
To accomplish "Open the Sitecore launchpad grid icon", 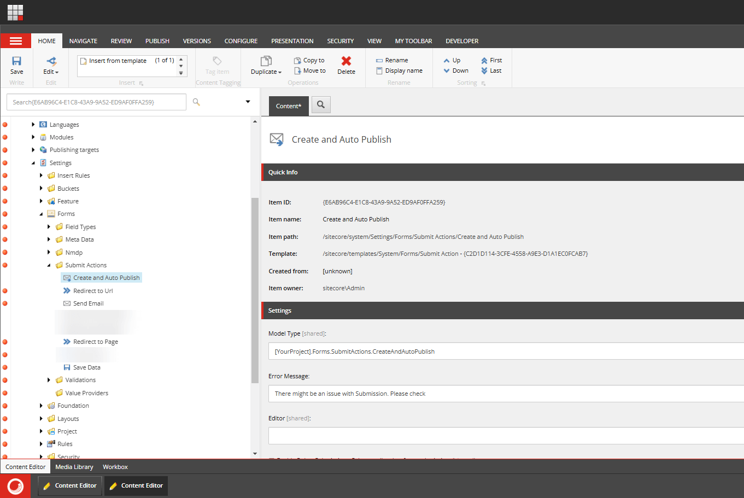I will point(15,12).
